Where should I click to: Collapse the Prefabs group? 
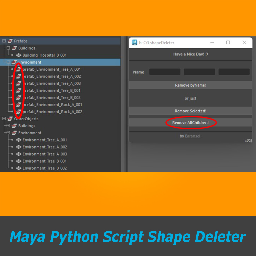coord(4,41)
